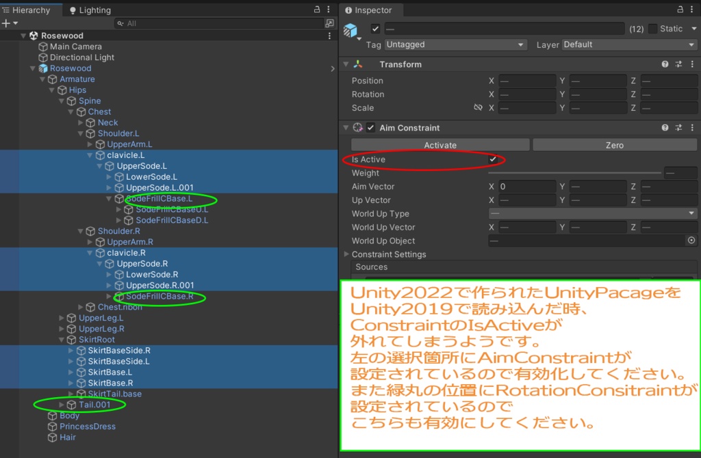The height and width of the screenshot is (458, 701).
Task: Enable or disable the Aim Constraint component
Action: tap(370, 128)
